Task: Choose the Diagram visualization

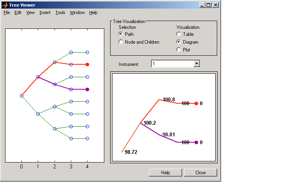Action: tap(179, 42)
